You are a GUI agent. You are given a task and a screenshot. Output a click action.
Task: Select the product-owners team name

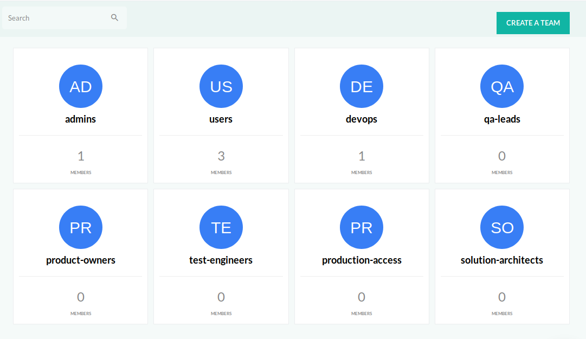(81, 260)
